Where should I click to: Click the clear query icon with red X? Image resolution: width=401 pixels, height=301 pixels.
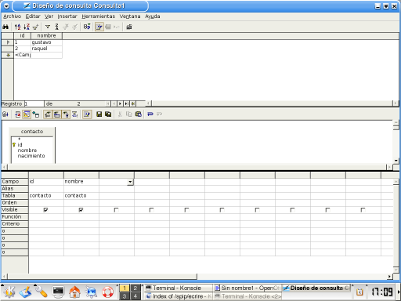point(17,114)
